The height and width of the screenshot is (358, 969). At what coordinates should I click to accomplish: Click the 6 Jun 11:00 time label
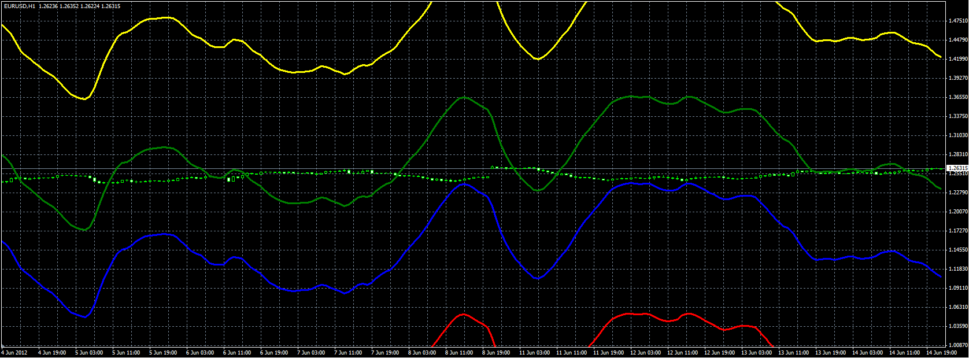pyautogui.click(x=237, y=353)
